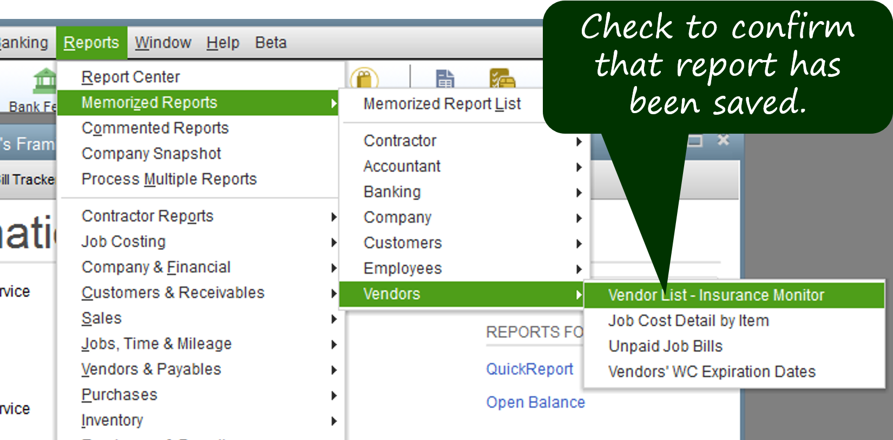Expand the Contractor memorized reports submenu
This screenshot has height=440, width=893.
[x=579, y=141]
